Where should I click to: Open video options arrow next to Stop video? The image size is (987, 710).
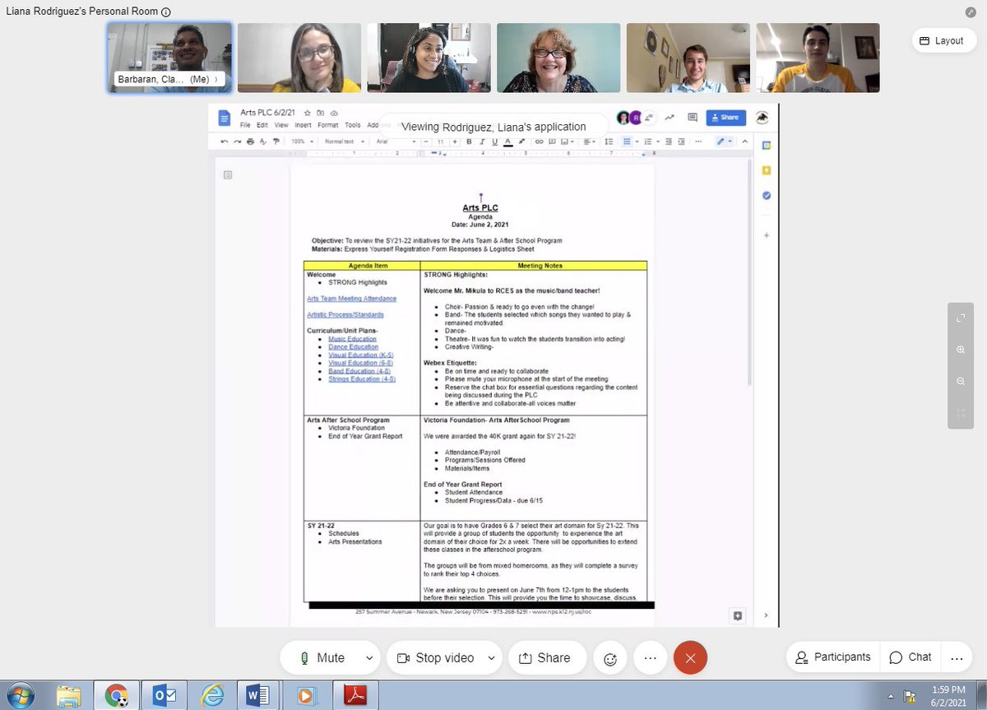492,658
